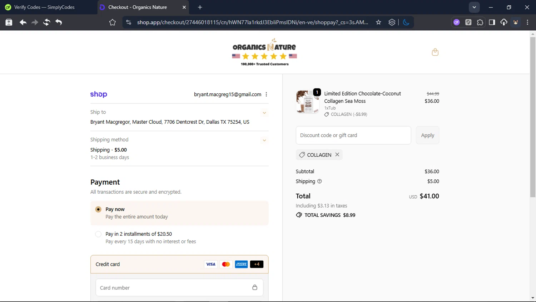The image size is (536, 302).
Task: Click the share page icon in toolbar
Action: click(x=9, y=22)
